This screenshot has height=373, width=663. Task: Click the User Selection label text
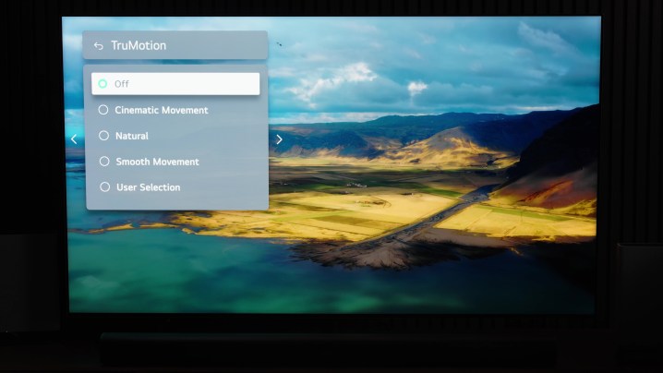click(148, 187)
